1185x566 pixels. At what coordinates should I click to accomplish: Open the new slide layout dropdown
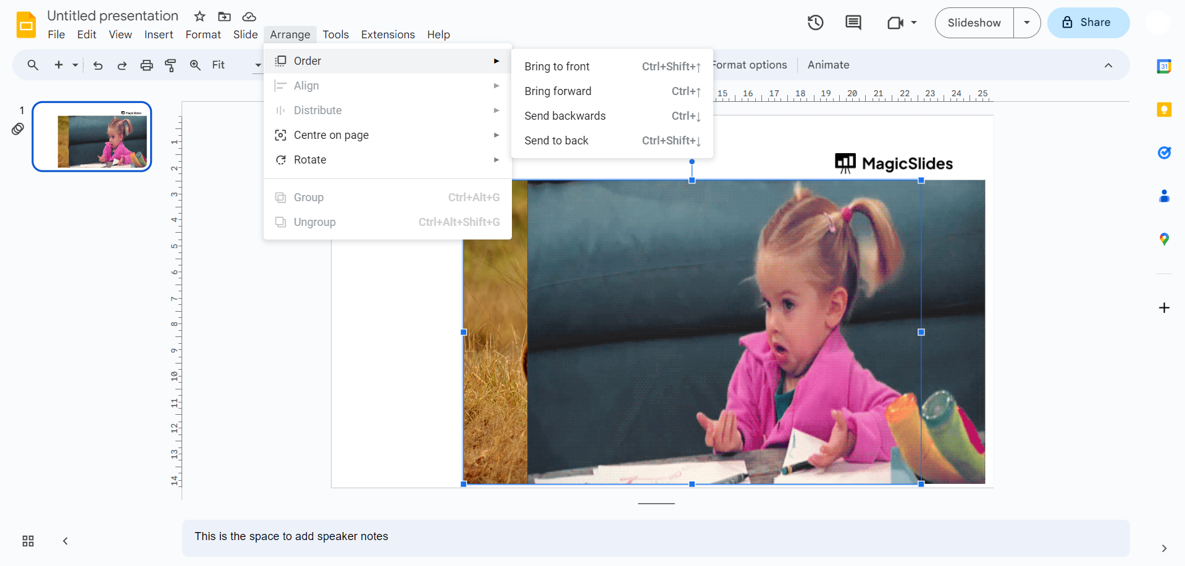[x=75, y=65]
